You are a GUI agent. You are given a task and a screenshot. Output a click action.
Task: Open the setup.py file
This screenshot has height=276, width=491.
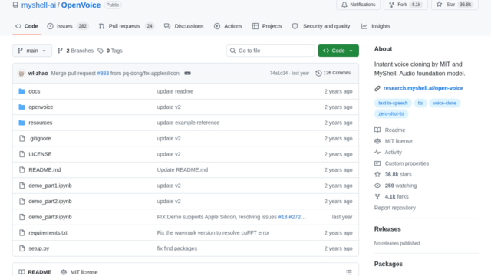click(x=39, y=248)
